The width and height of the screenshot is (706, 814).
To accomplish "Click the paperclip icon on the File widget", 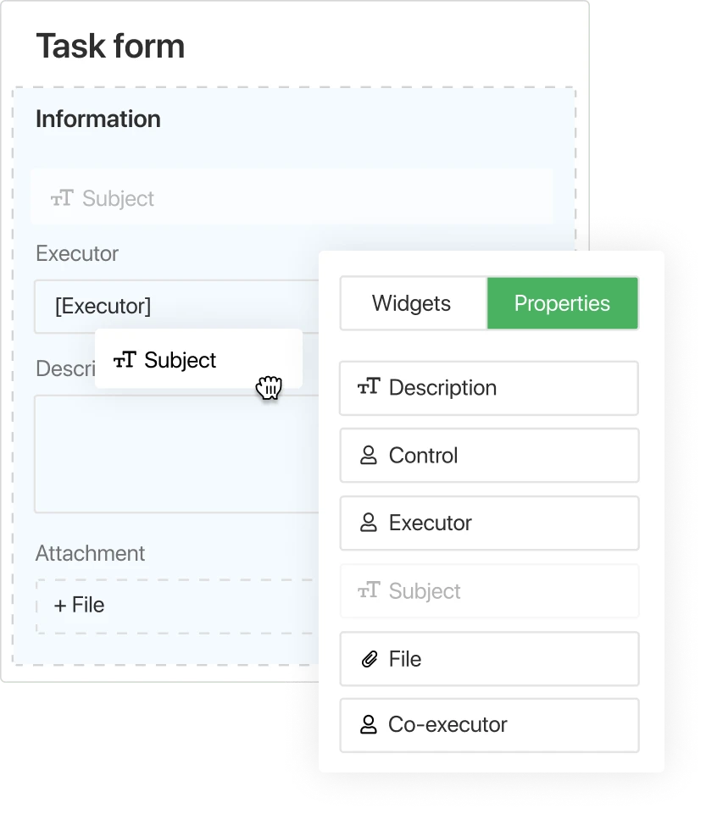I will (x=368, y=659).
